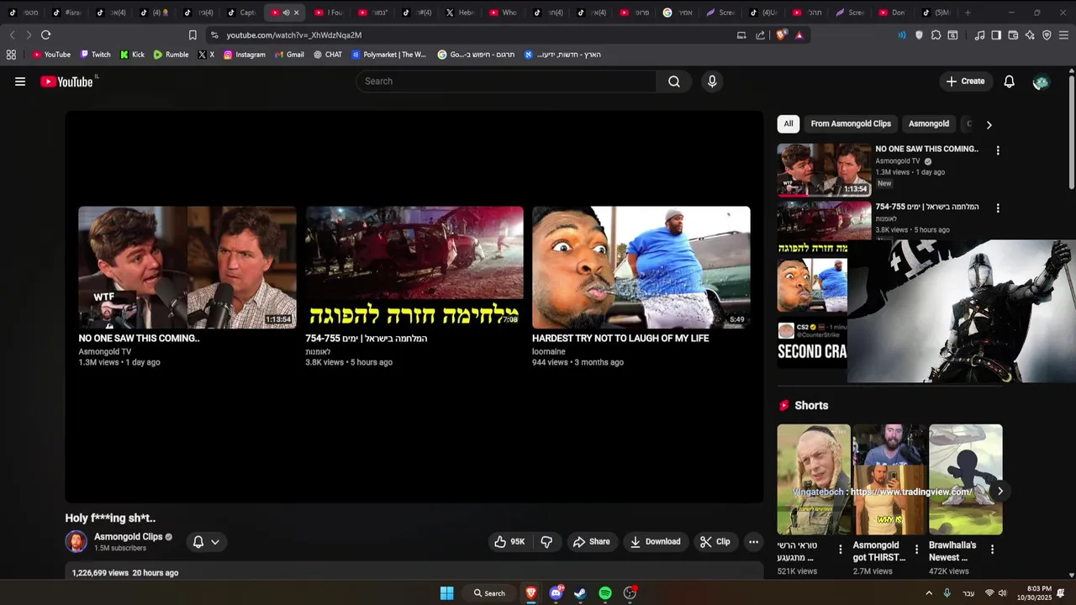Image resolution: width=1076 pixels, height=605 pixels.
Task: Open Brave Wallet icon
Action: pyautogui.click(x=1013, y=35)
